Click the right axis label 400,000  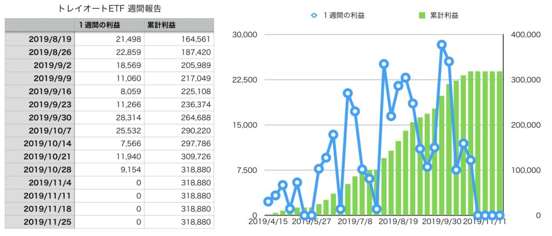pos(525,35)
